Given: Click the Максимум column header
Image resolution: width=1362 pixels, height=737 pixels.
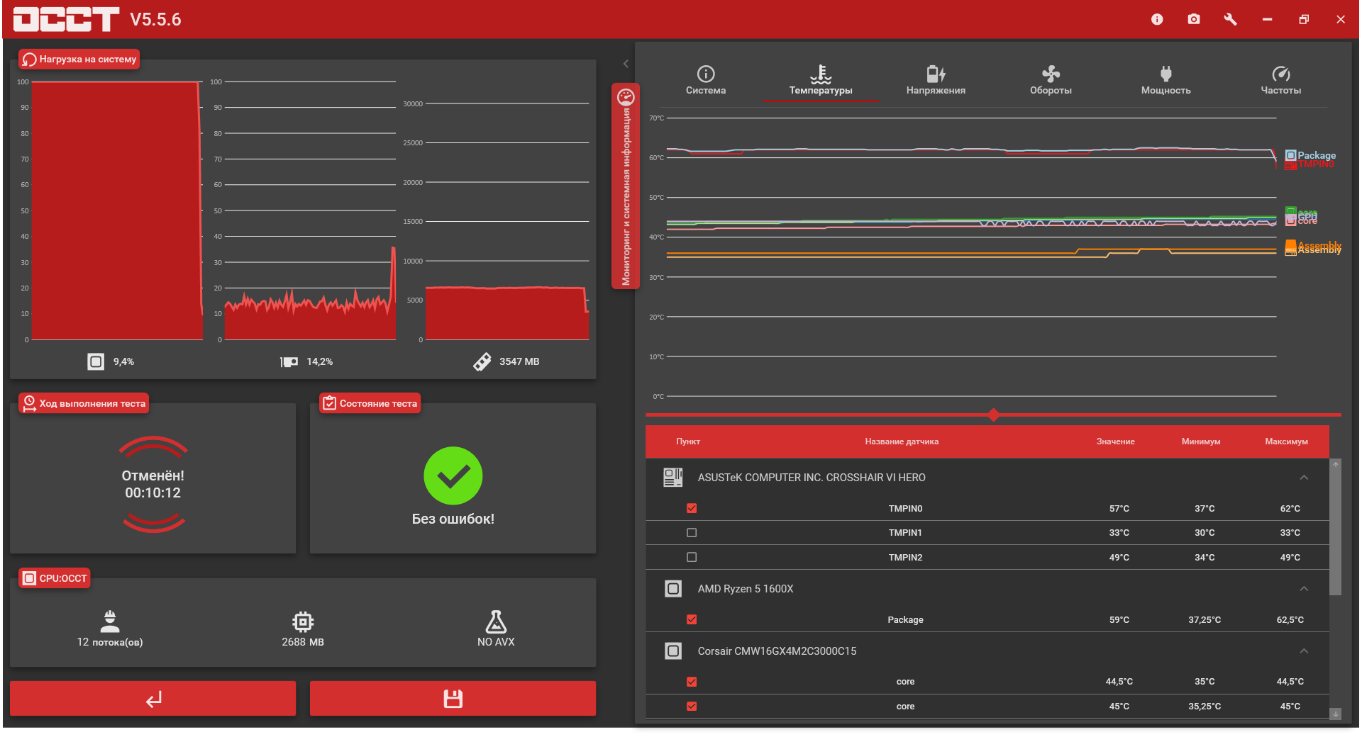Looking at the screenshot, I should point(1286,441).
